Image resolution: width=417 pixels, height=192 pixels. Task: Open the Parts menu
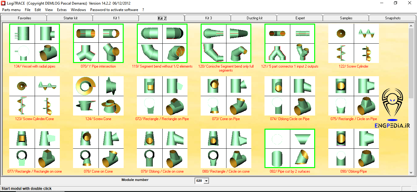11,10
